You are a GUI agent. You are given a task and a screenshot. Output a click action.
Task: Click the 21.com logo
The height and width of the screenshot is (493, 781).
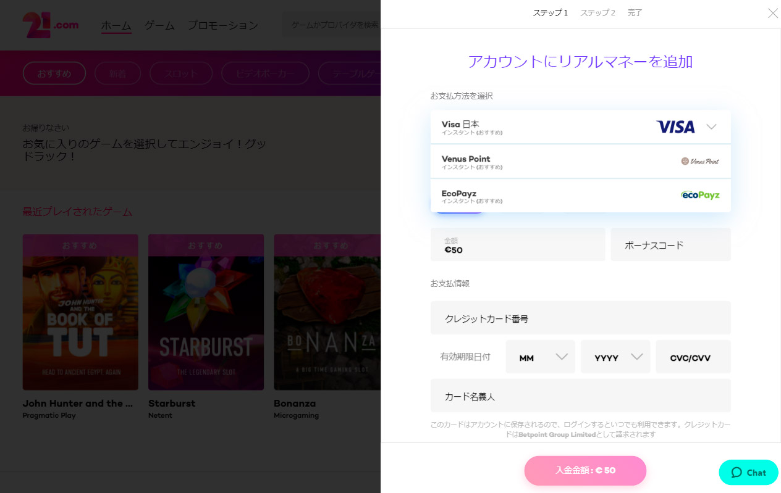pyautogui.click(x=51, y=25)
